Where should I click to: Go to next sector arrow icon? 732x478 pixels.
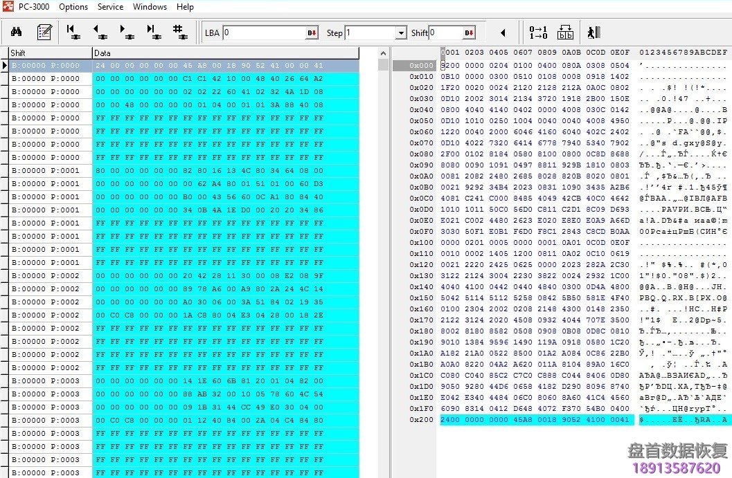(126, 32)
